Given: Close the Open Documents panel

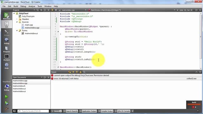Looking at the screenshot, I should point(49,77).
